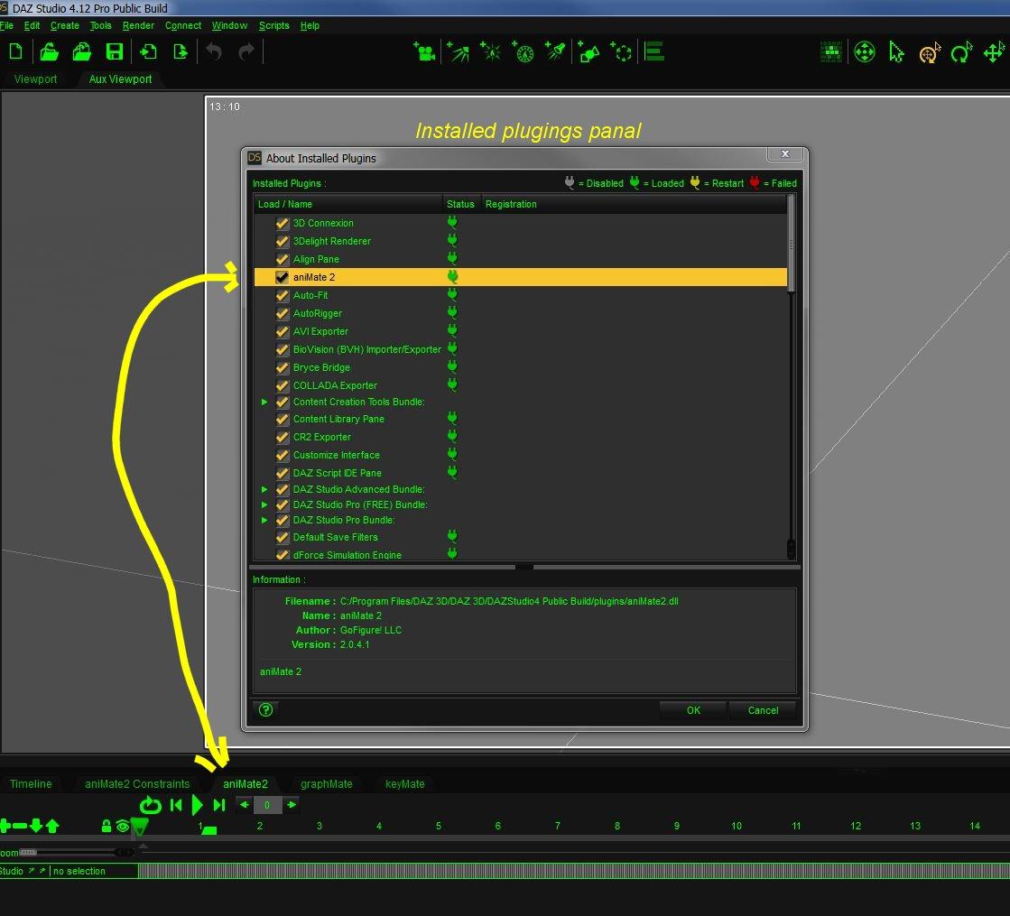Create a new spotlight from the toolbar
This screenshot has width=1010, height=916.
click(555, 51)
